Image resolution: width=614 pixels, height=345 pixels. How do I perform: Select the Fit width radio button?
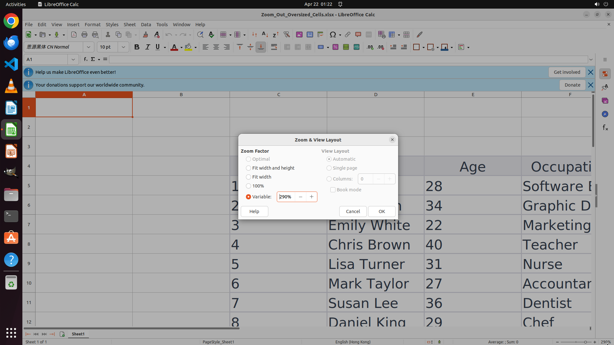[248, 177]
